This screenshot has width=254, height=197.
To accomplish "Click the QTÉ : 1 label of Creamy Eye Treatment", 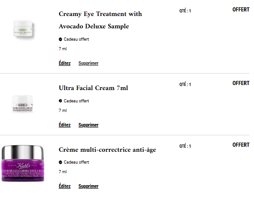I will pos(185,11).
